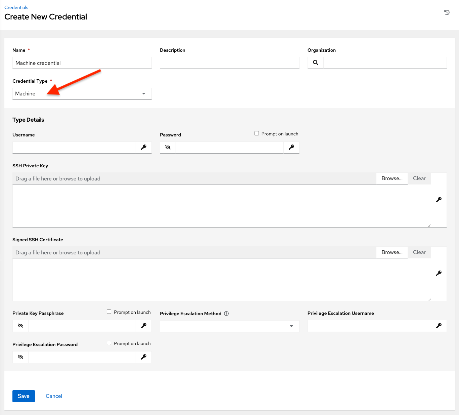Screen dimensions: 459x415
Task: Click the revision history icon top right
Action: point(447,12)
